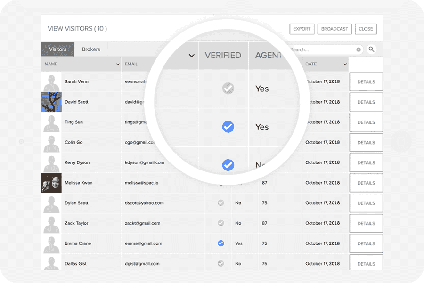424x283 pixels.
Task: Toggle Zack Taylor's verified checkmark
Action: coord(220,223)
